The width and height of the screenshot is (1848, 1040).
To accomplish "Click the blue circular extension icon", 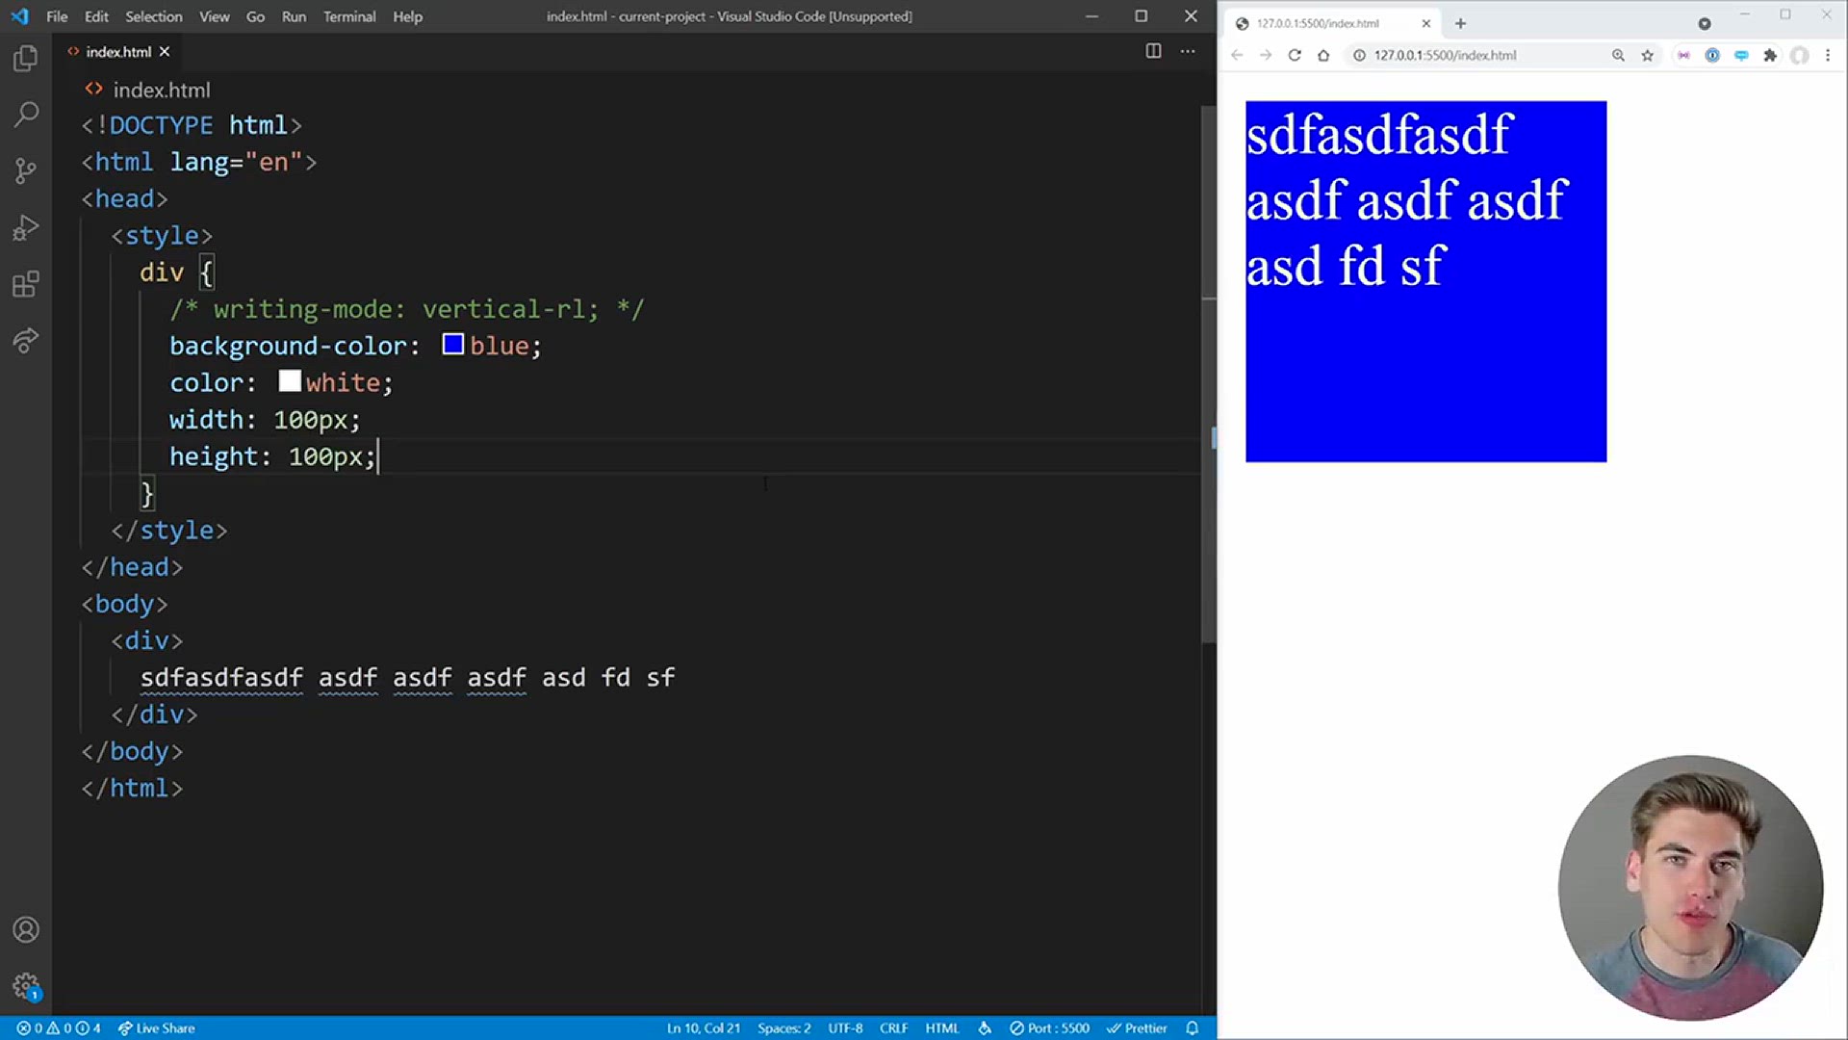I will [x=1712, y=55].
